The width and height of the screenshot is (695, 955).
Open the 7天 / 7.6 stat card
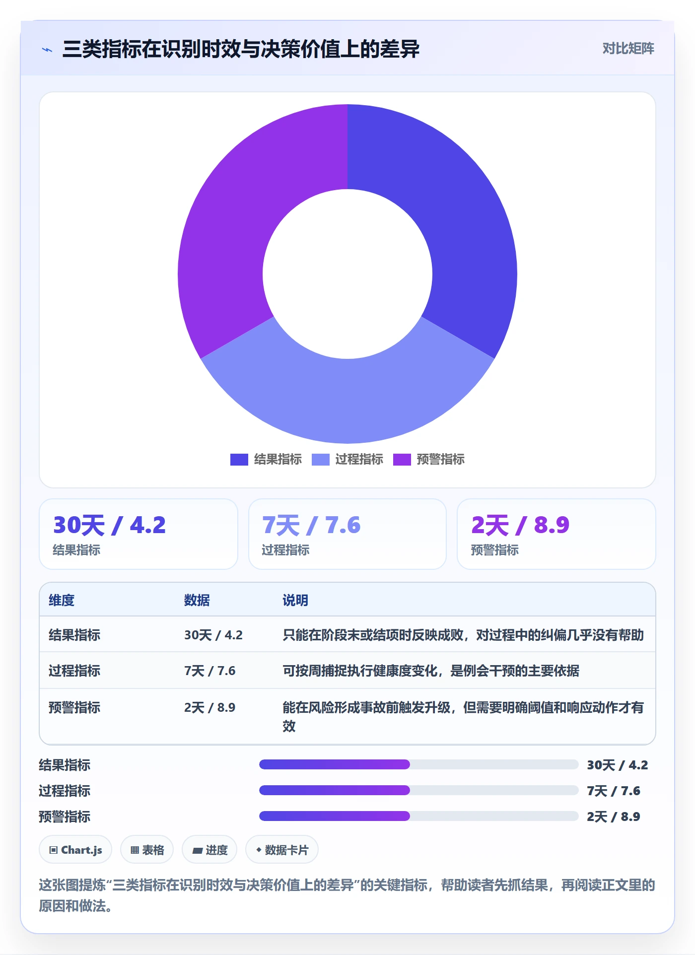click(347, 534)
